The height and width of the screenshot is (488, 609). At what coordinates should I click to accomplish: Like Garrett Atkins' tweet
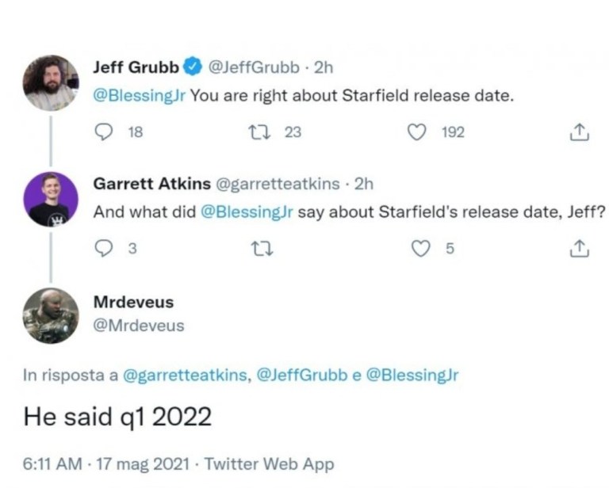coord(417,249)
